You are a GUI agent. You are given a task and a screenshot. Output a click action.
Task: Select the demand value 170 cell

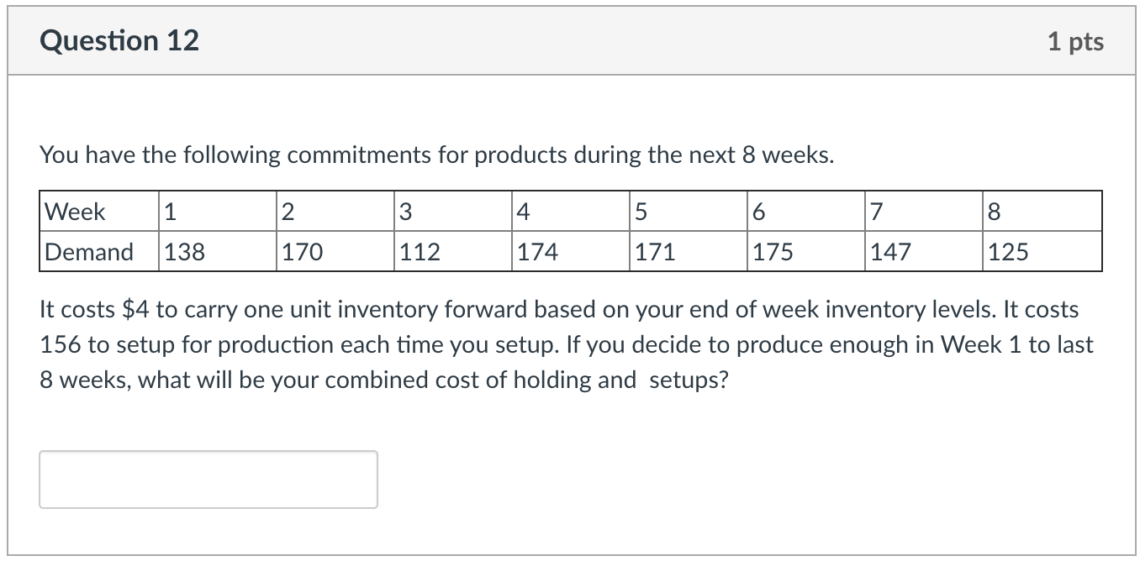[x=335, y=252]
